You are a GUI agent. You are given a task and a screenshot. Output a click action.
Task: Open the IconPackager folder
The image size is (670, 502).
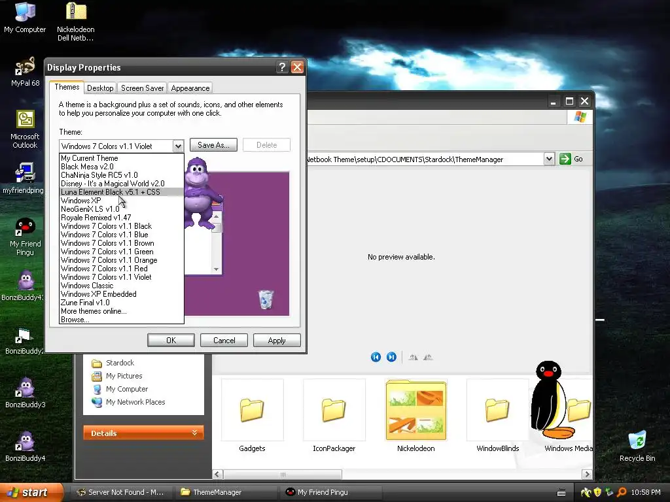[x=334, y=415]
